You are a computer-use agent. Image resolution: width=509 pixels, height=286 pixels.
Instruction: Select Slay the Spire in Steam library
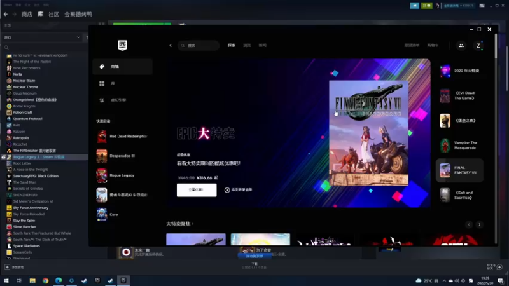click(x=24, y=221)
